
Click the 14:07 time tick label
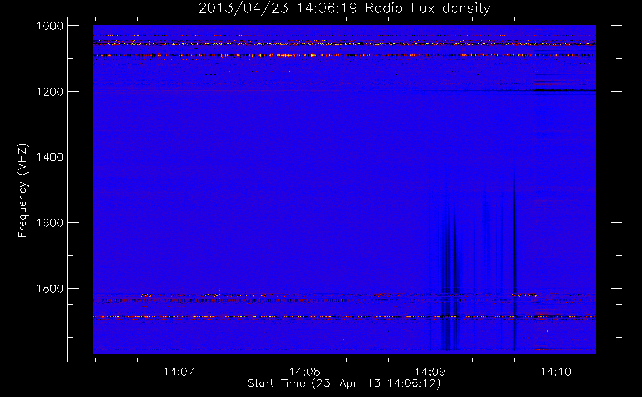click(x=179, y=372)
